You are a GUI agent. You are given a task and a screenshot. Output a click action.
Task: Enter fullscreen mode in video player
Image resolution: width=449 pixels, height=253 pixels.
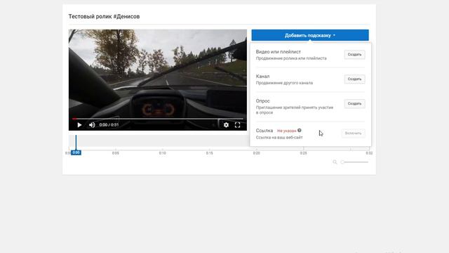(x=237, y=125)
